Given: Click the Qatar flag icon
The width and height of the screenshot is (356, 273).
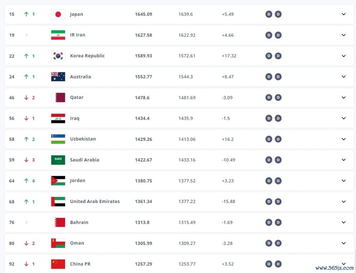Looking at the screenshot, I should click(x=58, y=98).
